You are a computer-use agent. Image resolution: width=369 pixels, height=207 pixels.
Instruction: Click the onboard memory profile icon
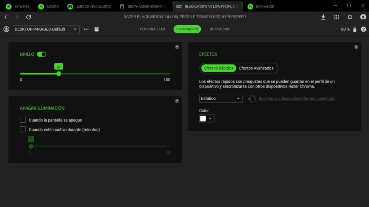[x=97, y=29]
